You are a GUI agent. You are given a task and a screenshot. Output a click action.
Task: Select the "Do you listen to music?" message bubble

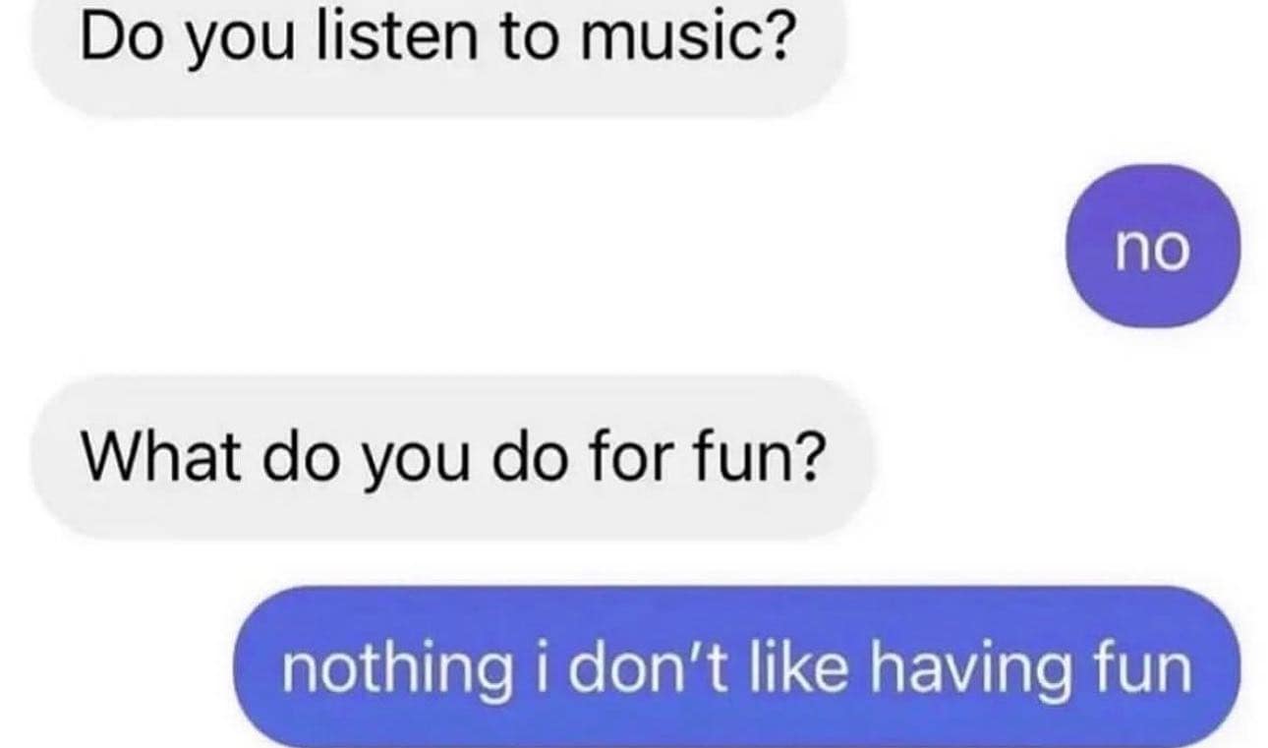(438, 51)
